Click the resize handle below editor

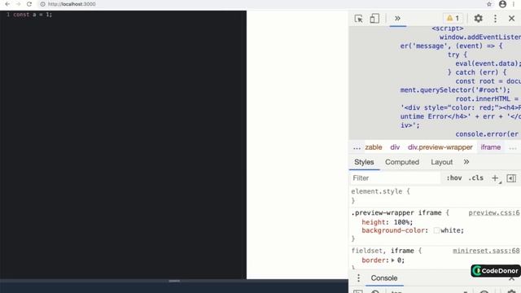(x=174, y=281)
